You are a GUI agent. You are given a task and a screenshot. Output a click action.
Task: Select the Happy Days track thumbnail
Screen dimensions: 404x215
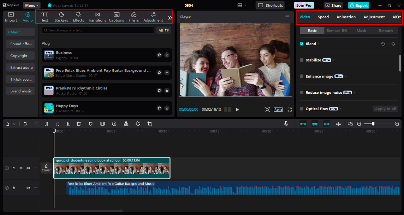click(x=49, y=108)
